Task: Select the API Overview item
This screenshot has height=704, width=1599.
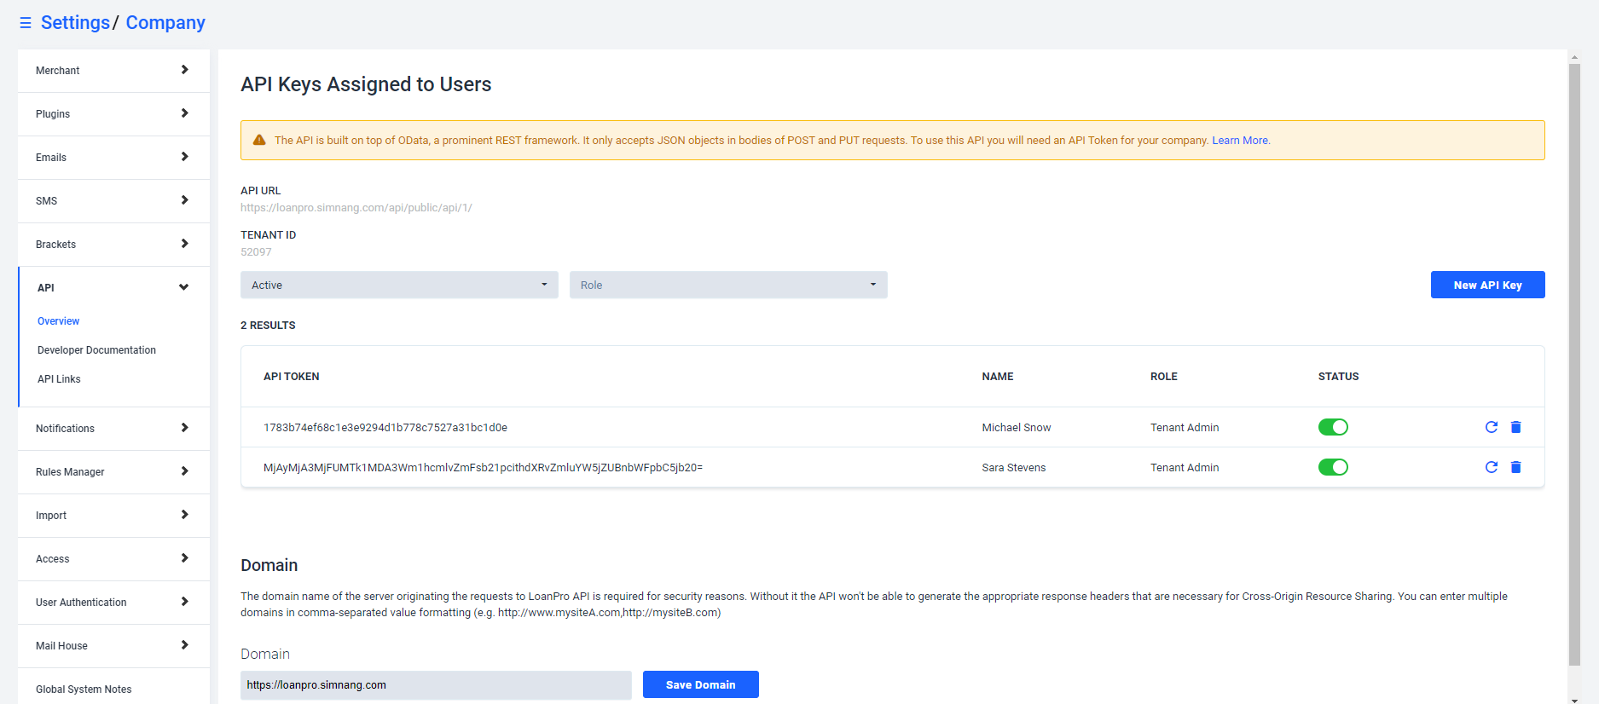Action: click(58, 321)
